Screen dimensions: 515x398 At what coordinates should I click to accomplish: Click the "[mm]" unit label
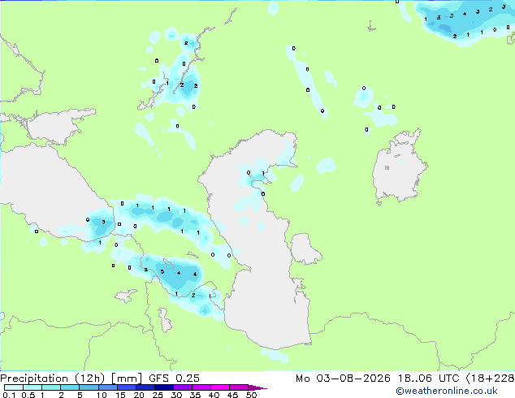pos(127,379)
